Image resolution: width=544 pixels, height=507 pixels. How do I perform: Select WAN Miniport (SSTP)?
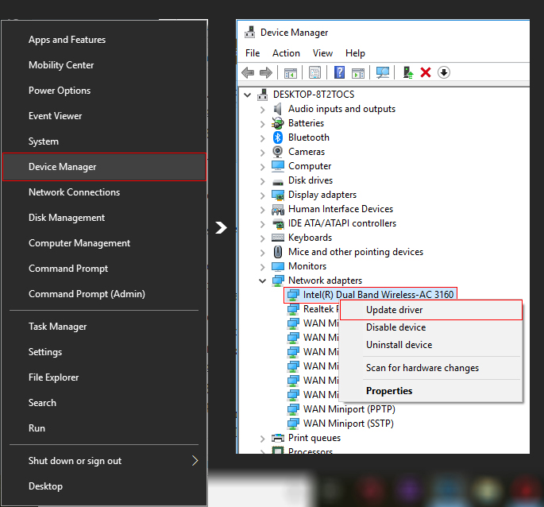(341, 424)
